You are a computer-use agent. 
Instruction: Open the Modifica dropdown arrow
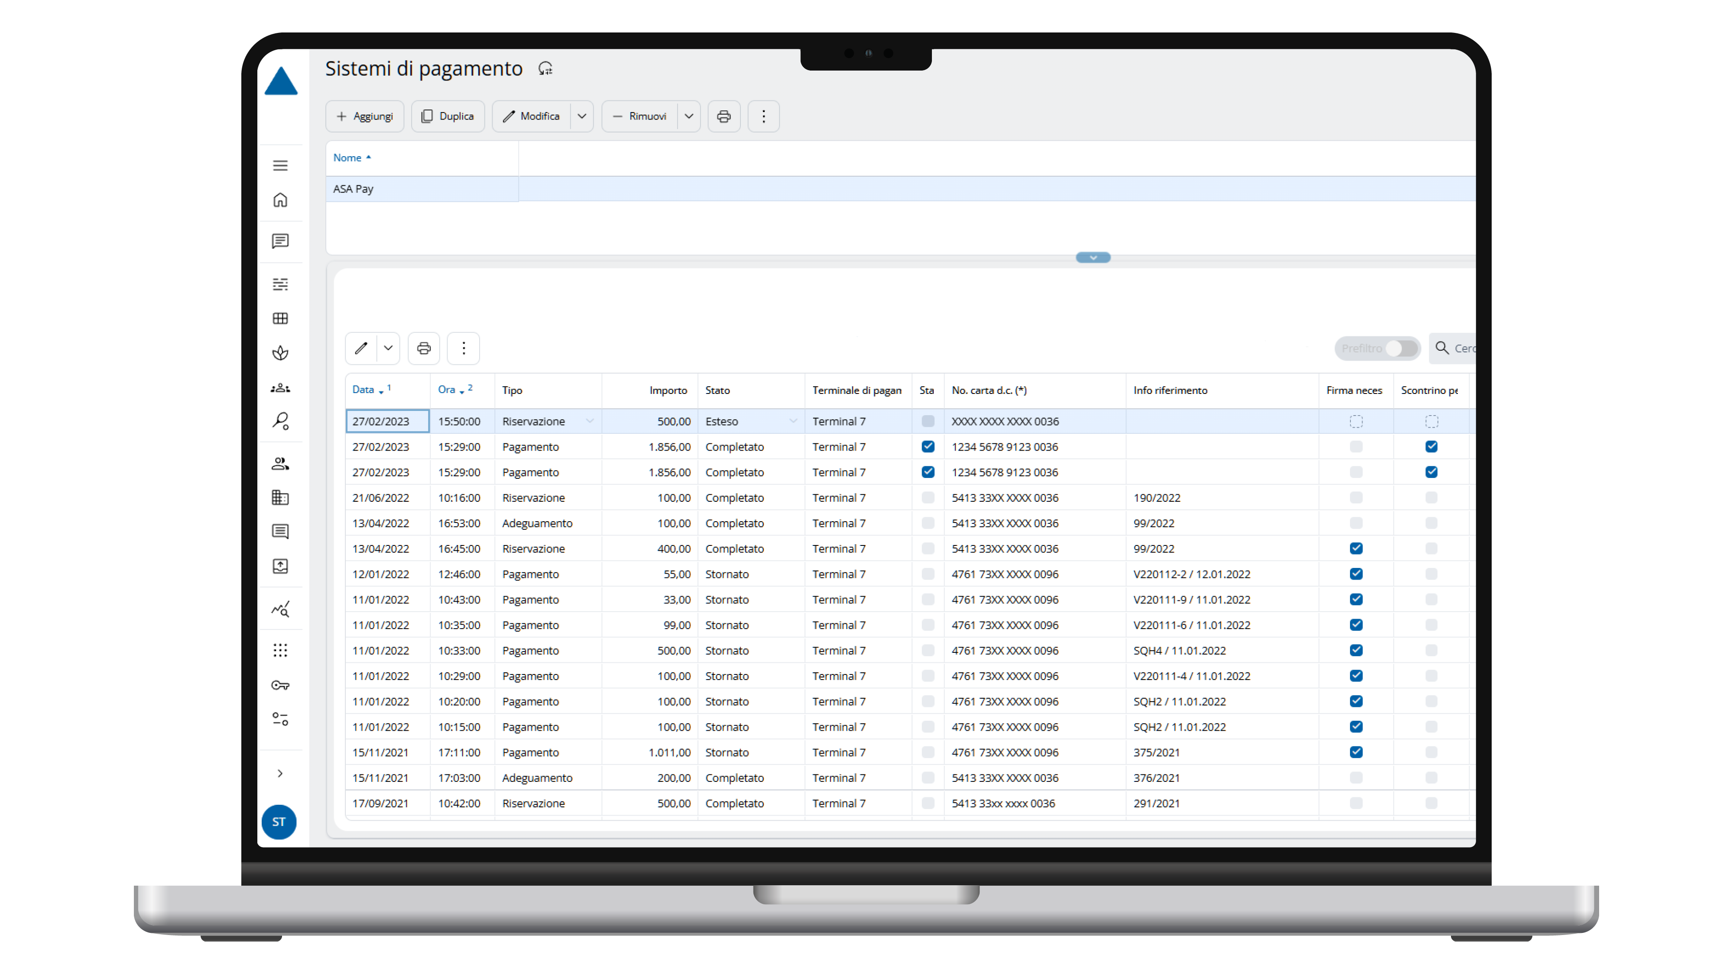tap(582, 116)
